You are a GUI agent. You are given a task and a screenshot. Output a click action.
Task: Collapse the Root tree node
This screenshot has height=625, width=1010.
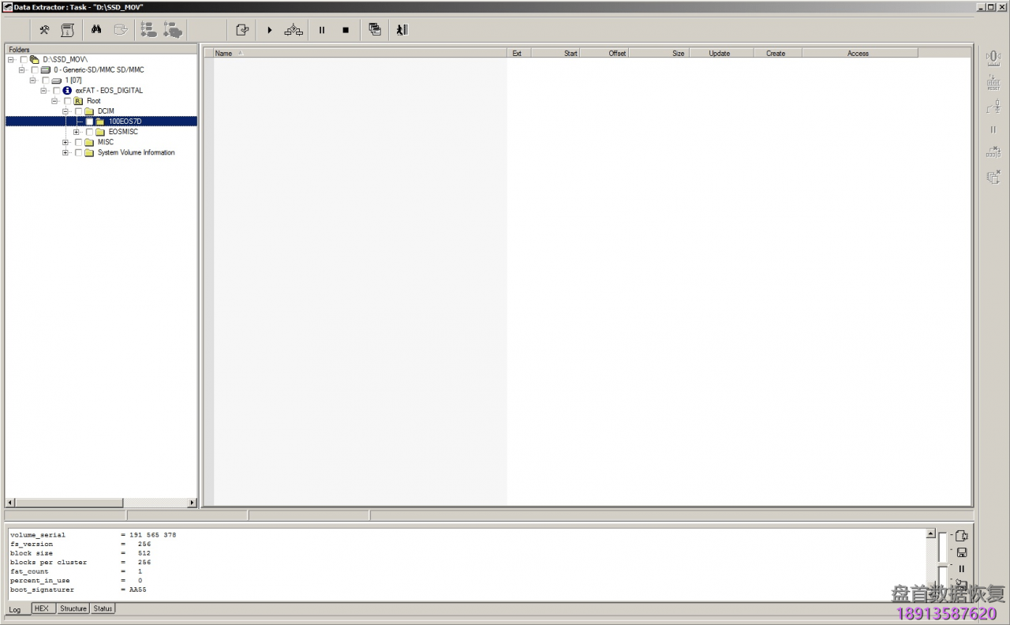(55, 101)
